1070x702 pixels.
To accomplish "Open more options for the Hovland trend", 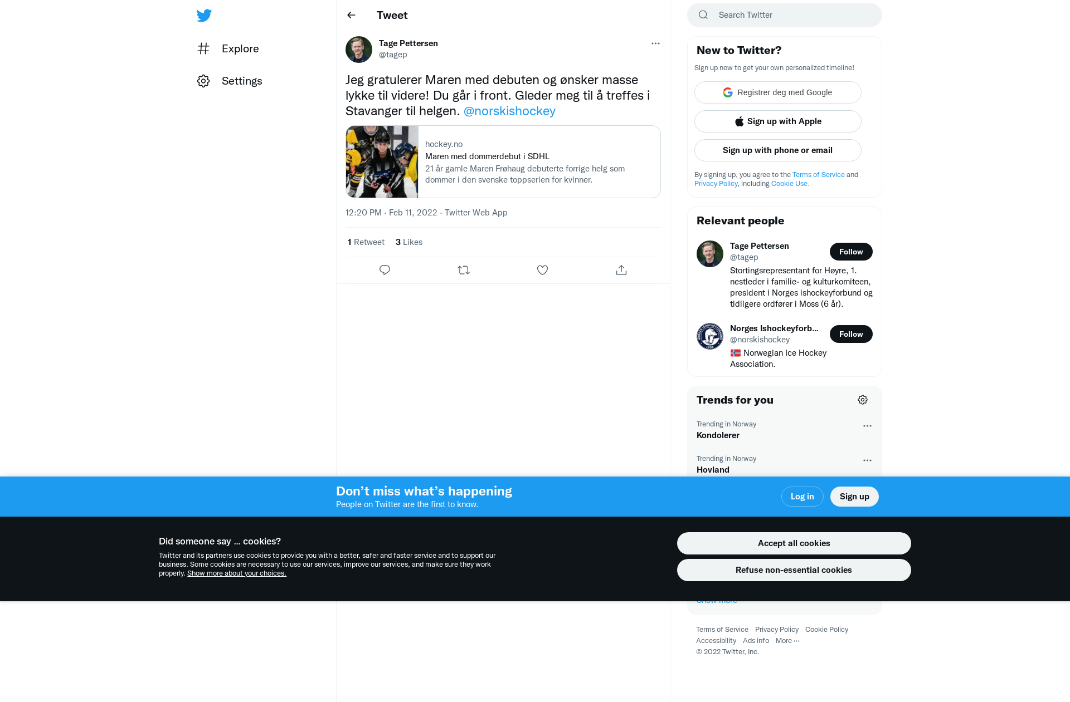I will pyautogui.click(x=867, y=460).
